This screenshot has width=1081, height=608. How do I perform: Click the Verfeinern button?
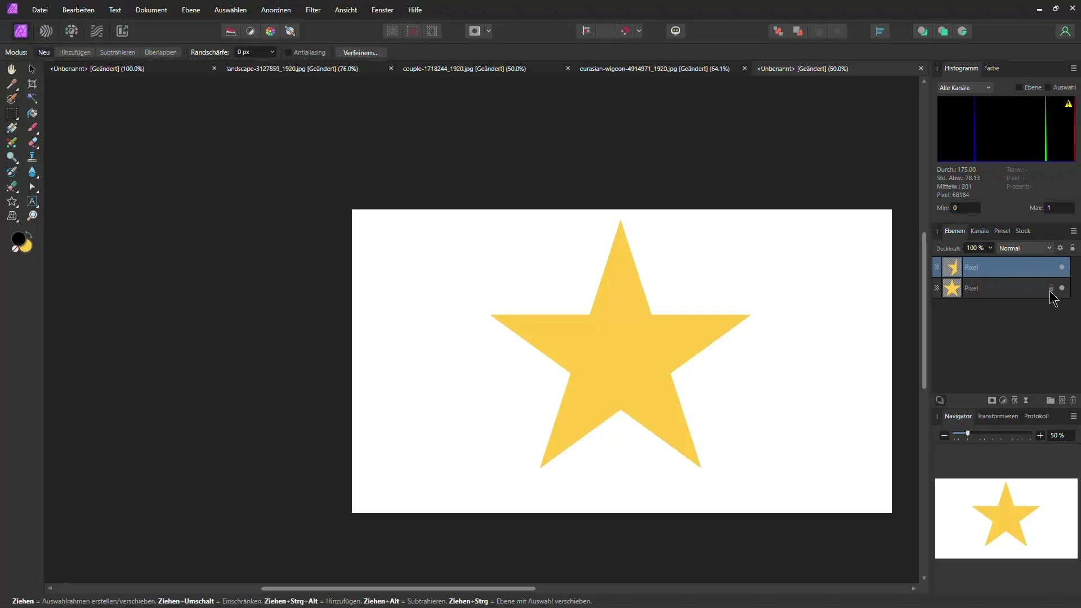360,52
